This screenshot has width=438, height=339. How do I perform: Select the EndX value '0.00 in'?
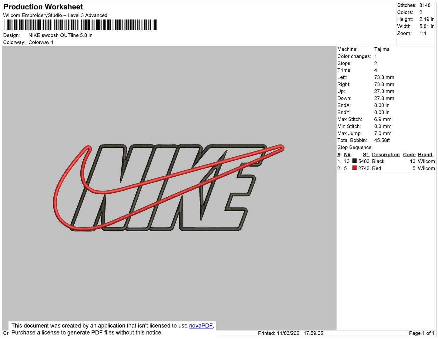(x=382, y=105)
